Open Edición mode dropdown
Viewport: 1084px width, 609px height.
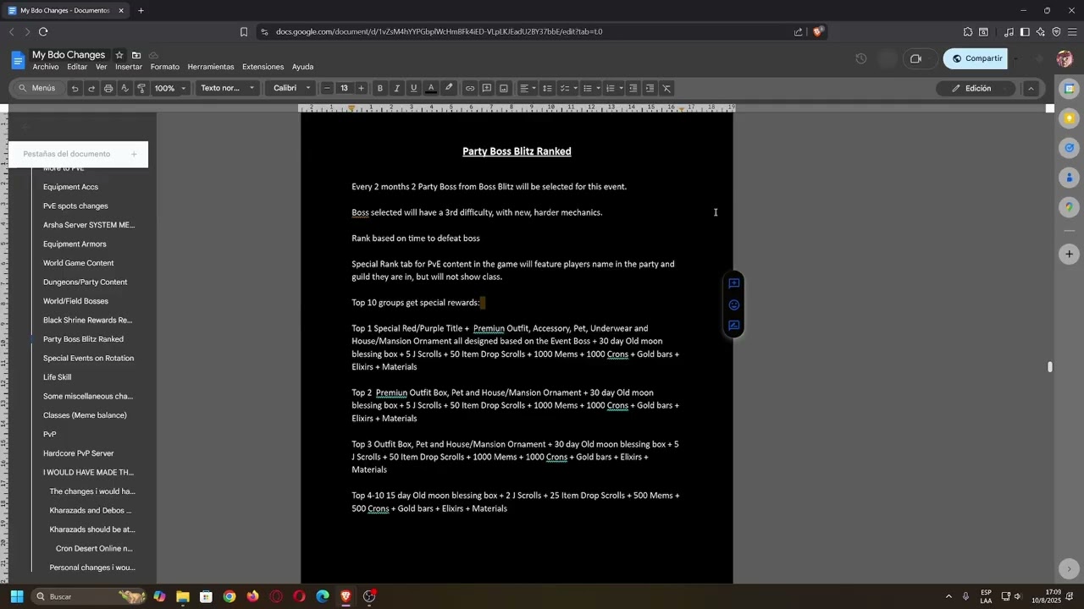976,88
